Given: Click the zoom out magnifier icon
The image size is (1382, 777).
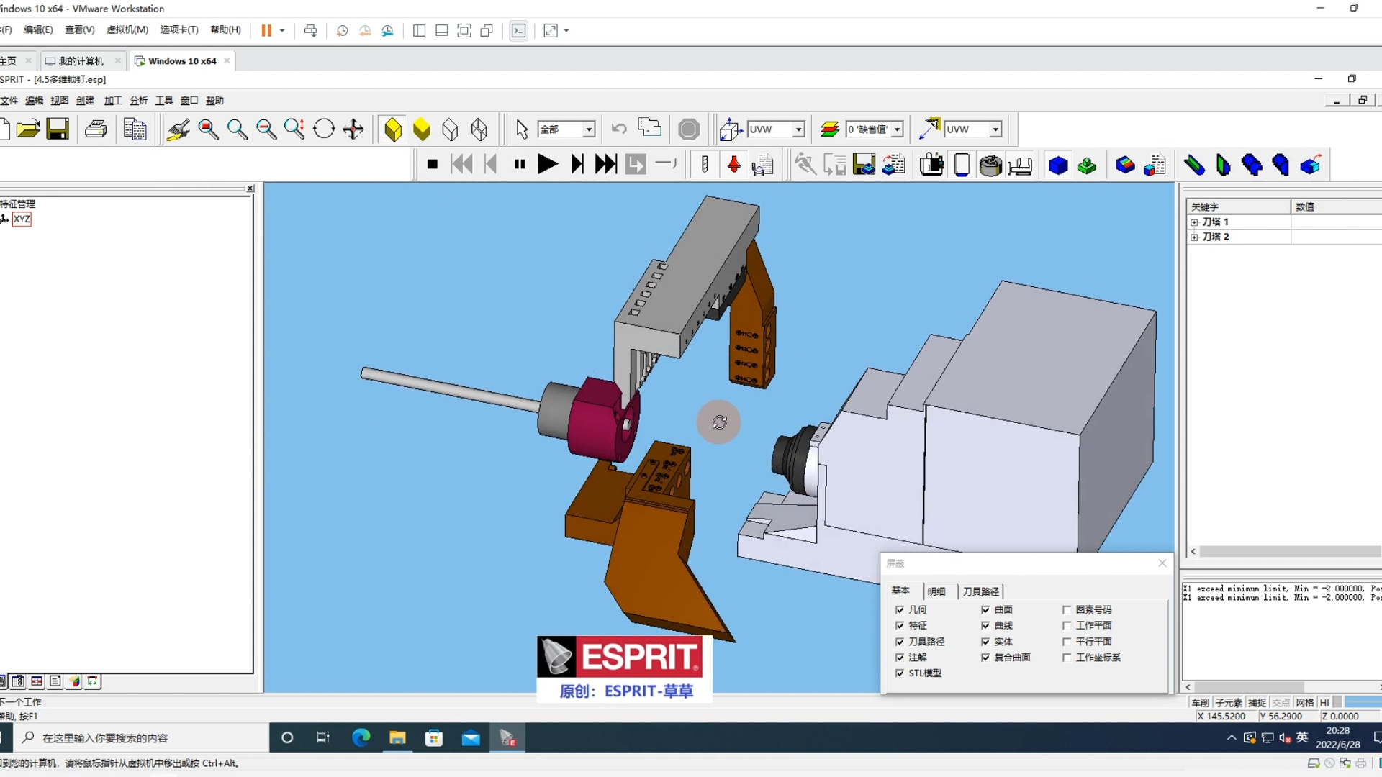Looking at the screenshot, I should pyautogui.click(x=266, y=129).
